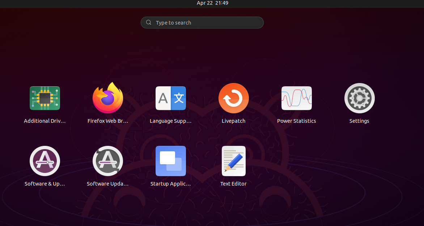Image resolution: width=424 pixels, height=226 pixels.
Task: Open Software Updater
Action: pyautogui.click(x=107, y=161)
